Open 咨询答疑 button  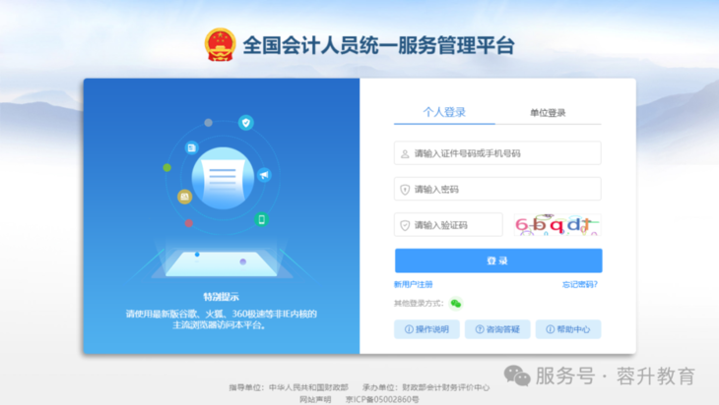pos(497,329)
